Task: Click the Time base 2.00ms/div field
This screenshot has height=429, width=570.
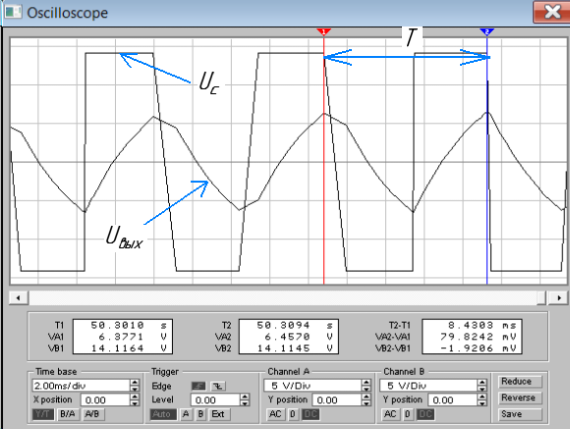Action: (82, 386)
